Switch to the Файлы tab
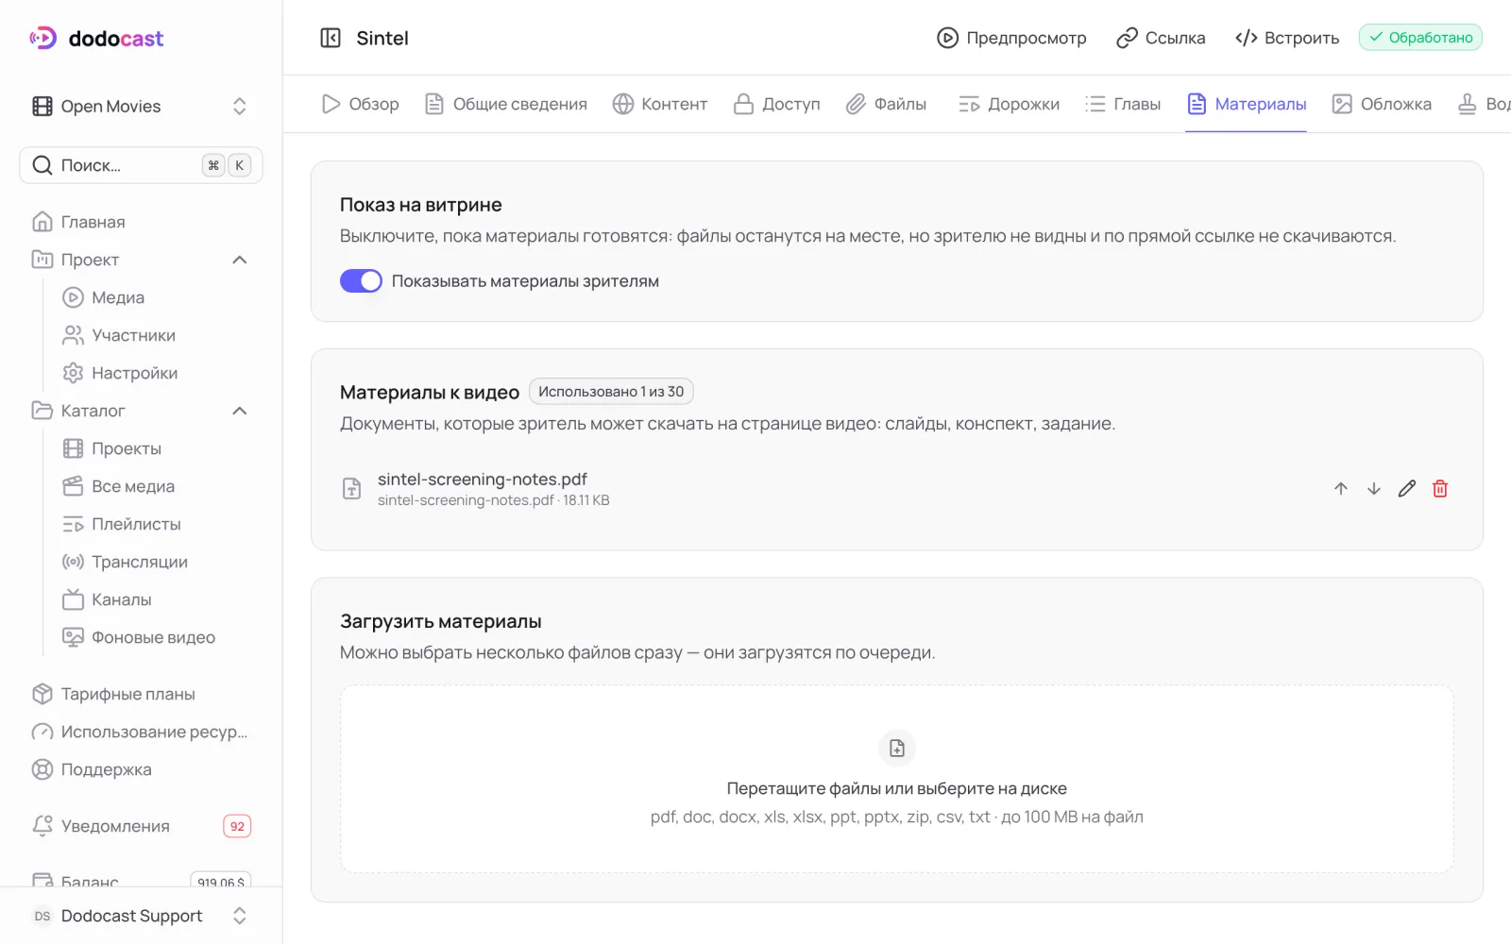 (886, 104)
